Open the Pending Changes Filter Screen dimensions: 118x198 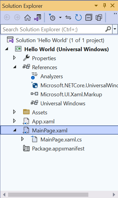point(52,17)
